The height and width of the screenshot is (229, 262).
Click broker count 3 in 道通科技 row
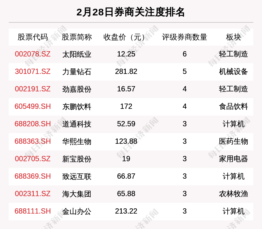[x=185, y=124]
